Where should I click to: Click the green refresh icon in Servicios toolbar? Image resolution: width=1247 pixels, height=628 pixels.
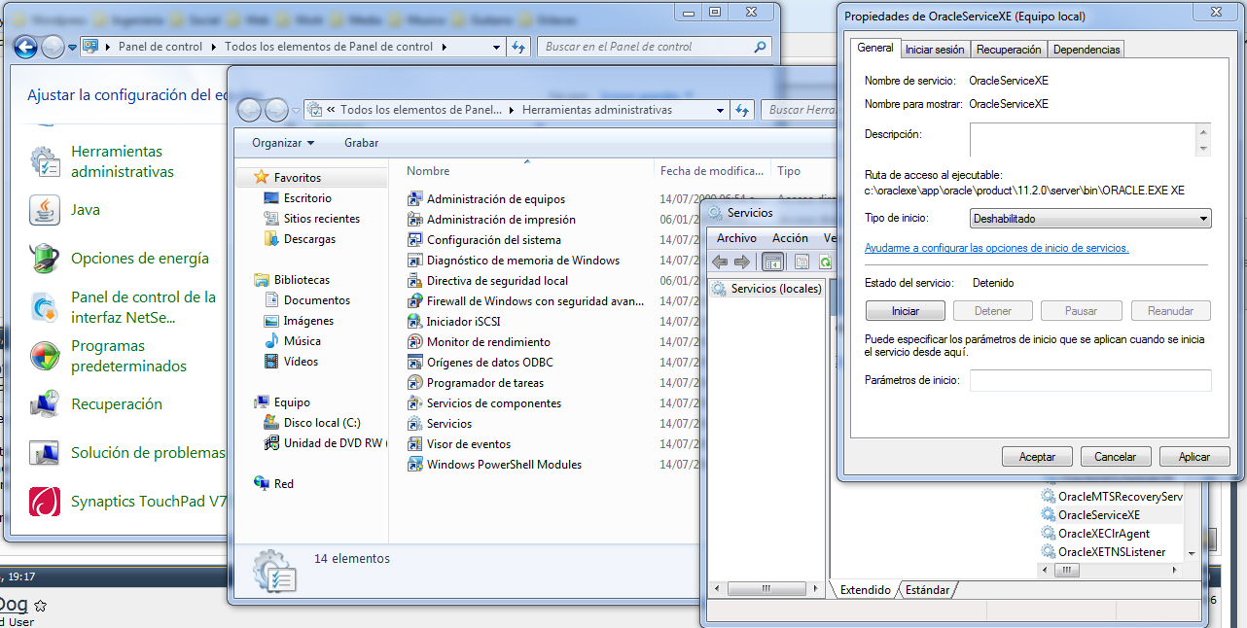[x=825, y=262]
